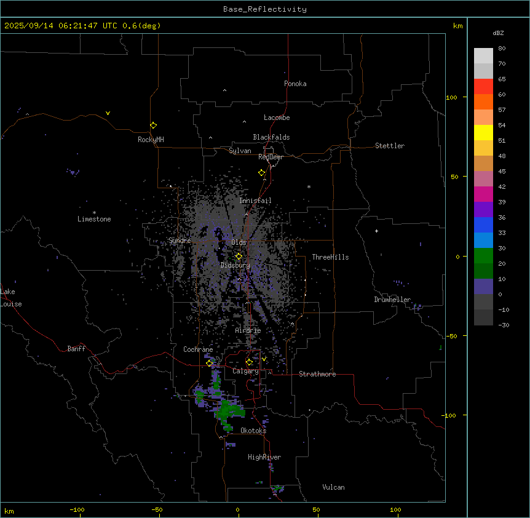Click the Limestone label
Viewport: 530px width, 518px height.
pos(94,219)
